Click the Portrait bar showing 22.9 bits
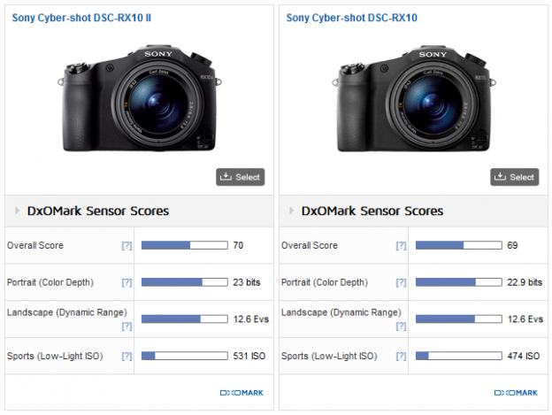552x415 pixels. tap(459, 282)
